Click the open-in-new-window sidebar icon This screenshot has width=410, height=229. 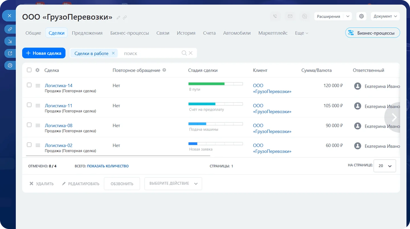pos(10,53)
